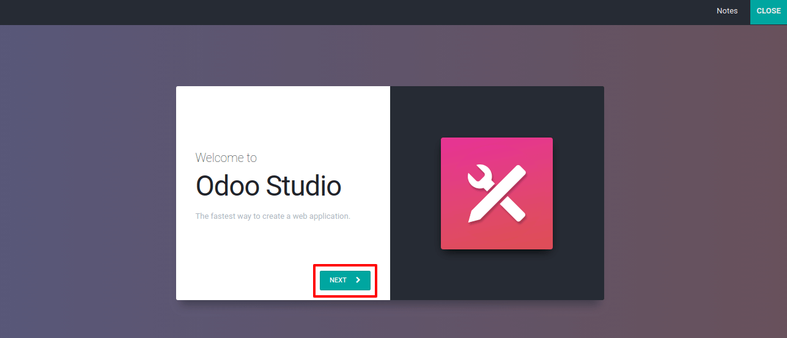Click the NEXT button

coord(345,280)
